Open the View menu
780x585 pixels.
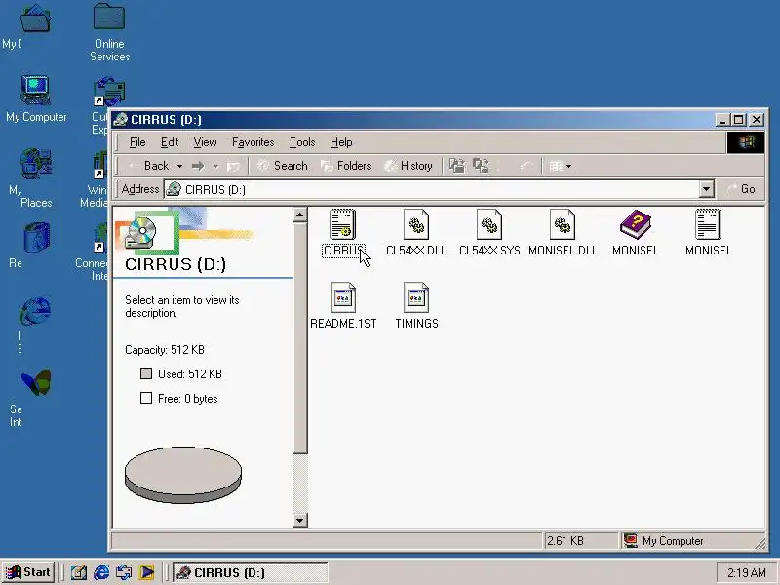coord(205,142)
